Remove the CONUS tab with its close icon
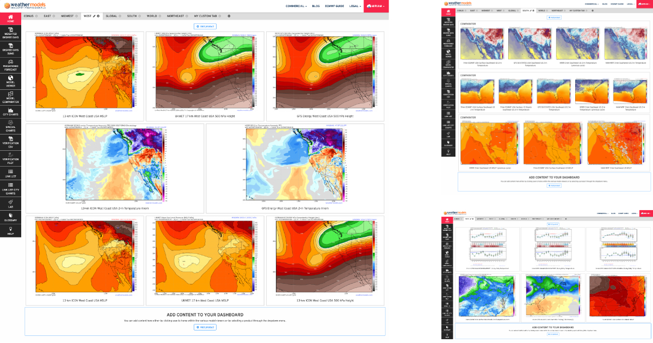 [x=37, y=16]
